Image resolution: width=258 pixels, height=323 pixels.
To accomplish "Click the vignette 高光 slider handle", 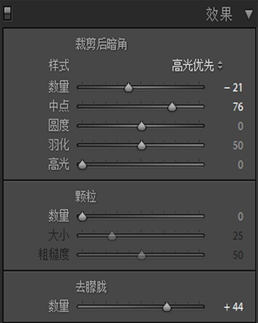I will 82,164.
